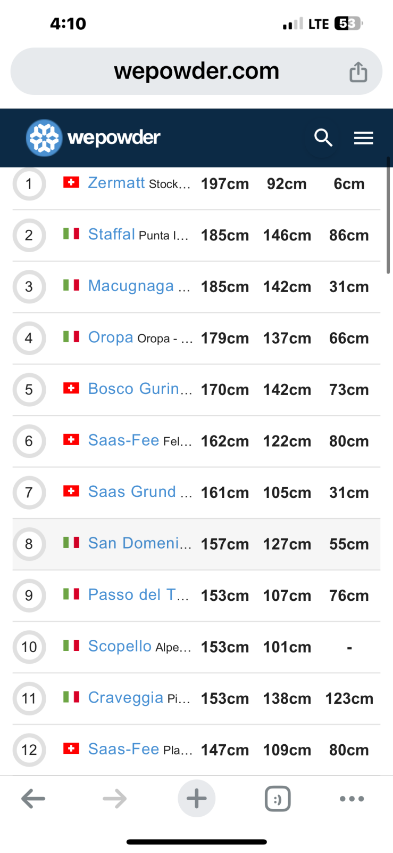Image resolution: width=393 pixels, height=853 pixels.
Task: Open a new tab with plus button
Action: point(196,799)
